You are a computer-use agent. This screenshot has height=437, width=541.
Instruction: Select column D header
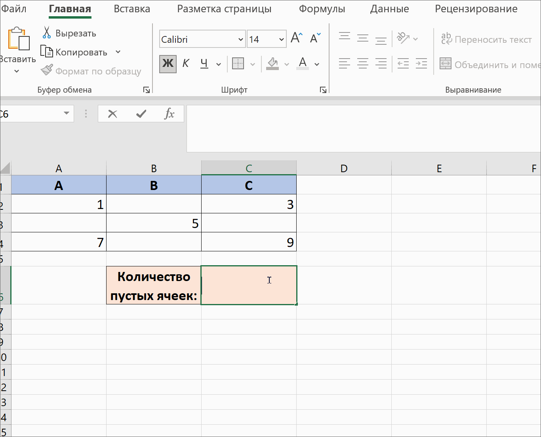click(x=344, y=168)
